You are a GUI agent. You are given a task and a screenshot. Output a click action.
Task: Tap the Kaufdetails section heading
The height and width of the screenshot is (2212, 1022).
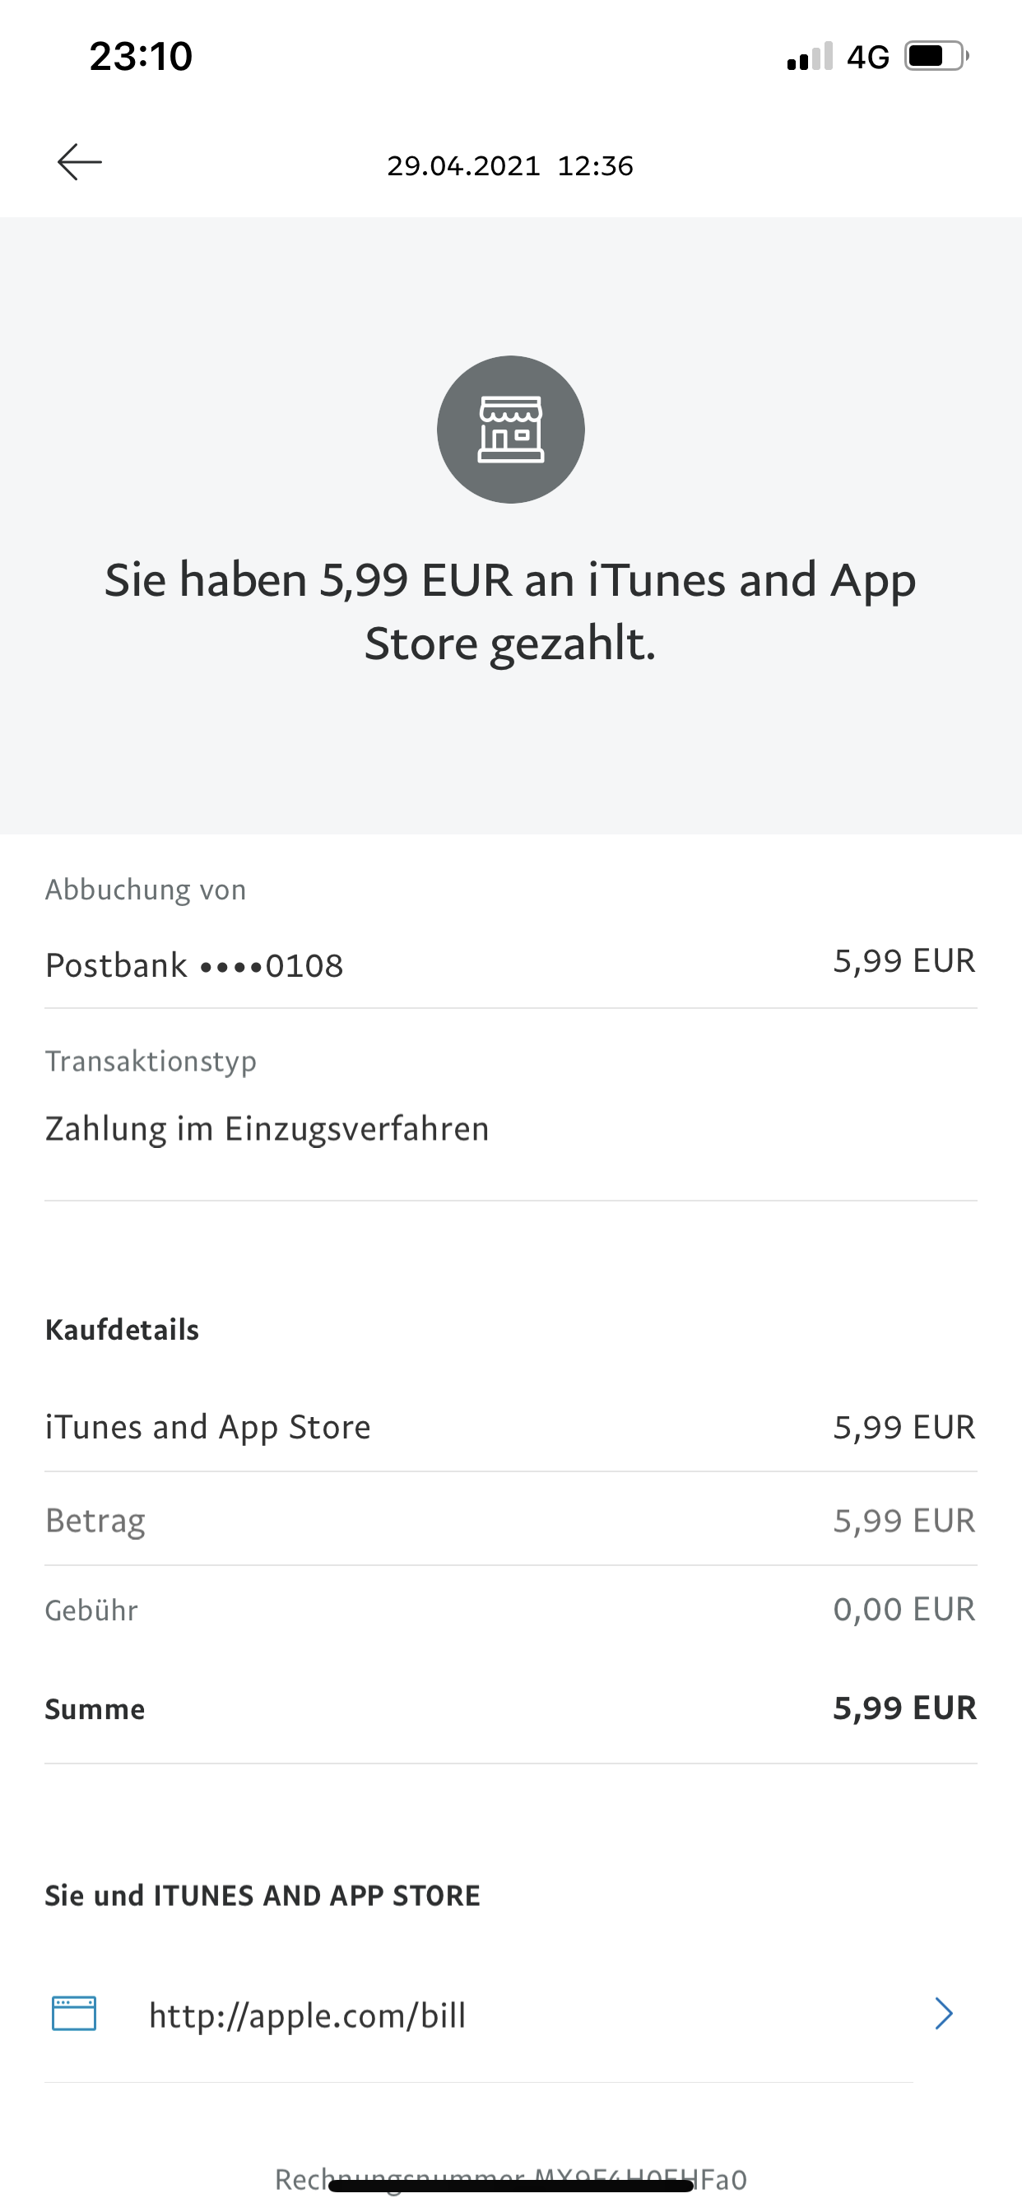pos(122,1330)
